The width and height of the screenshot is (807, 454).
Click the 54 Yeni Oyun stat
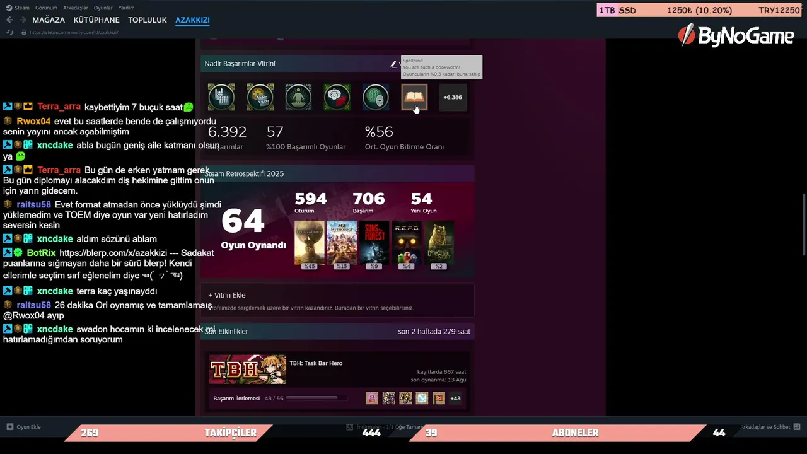pos(423,202)
